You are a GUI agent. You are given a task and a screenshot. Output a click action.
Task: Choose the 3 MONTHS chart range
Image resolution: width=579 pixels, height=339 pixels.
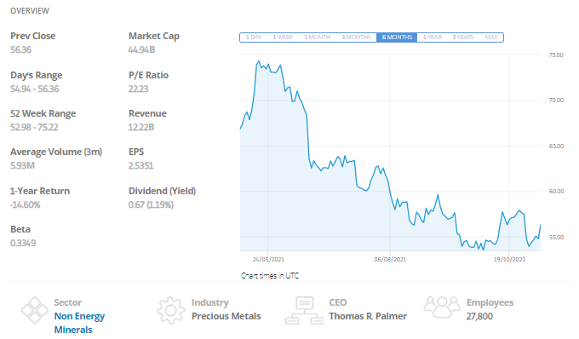click(x=356, y=37)
